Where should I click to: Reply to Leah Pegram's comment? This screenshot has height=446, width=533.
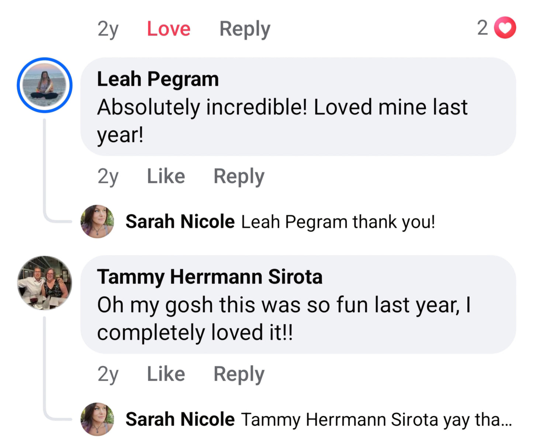pyautogui.click(x=239, y=176)
